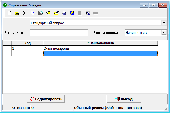170x113 pixels.
Task: Focus the Что искать search field
Action: click(x=59, y=32)
